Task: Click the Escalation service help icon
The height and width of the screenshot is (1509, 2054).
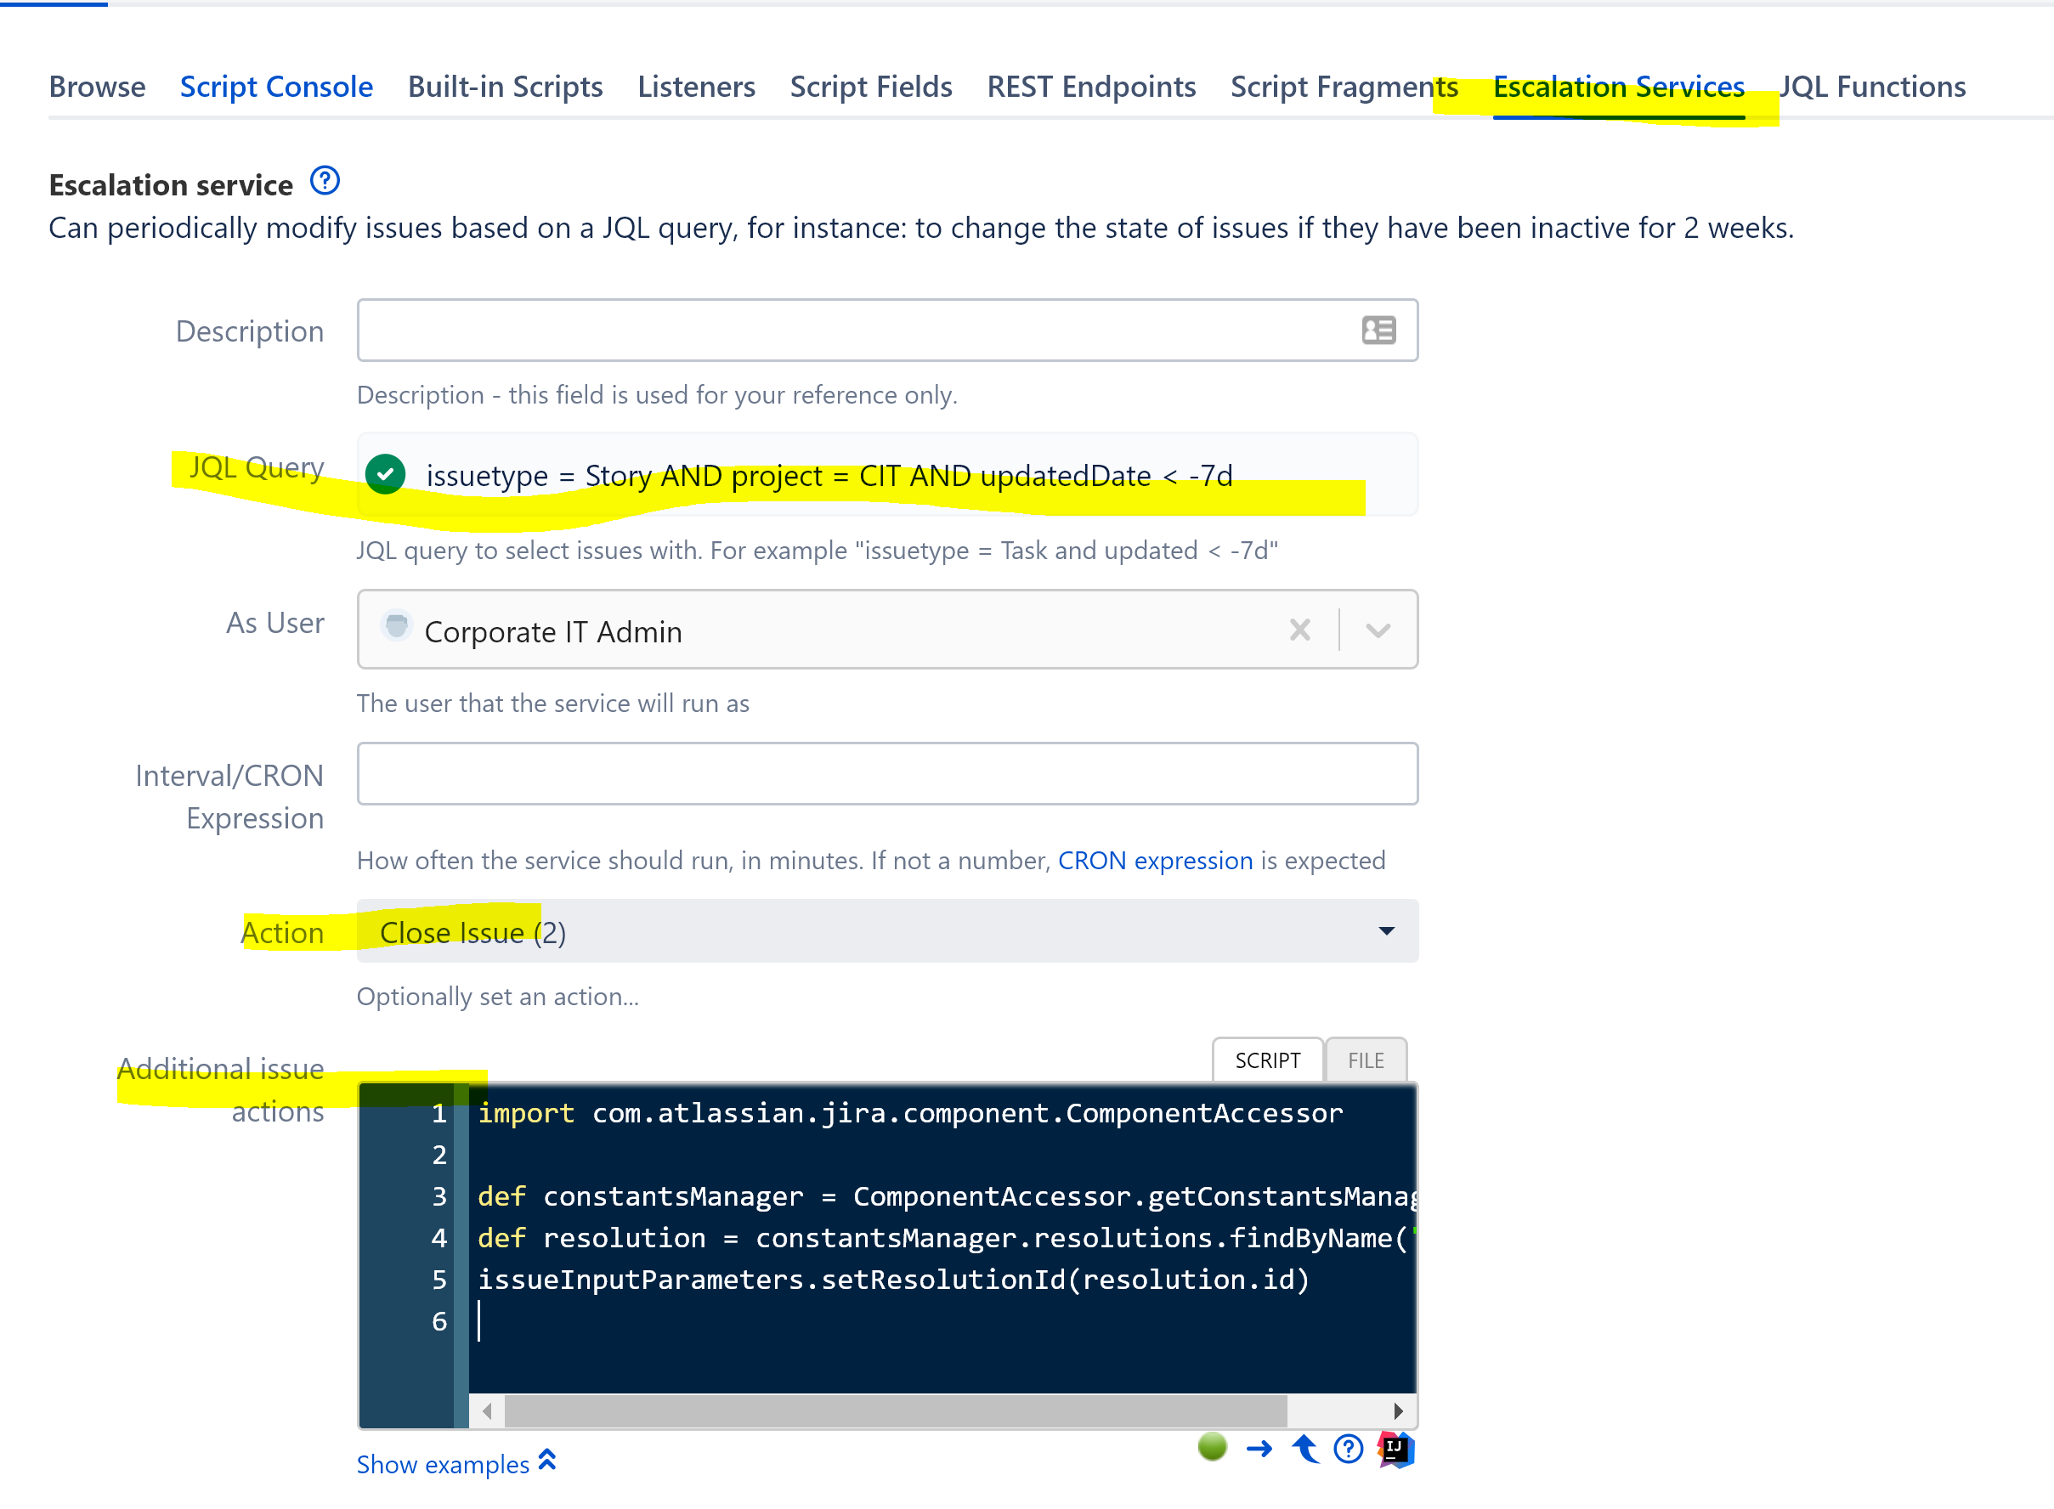Action: click(x=325, y=181)
